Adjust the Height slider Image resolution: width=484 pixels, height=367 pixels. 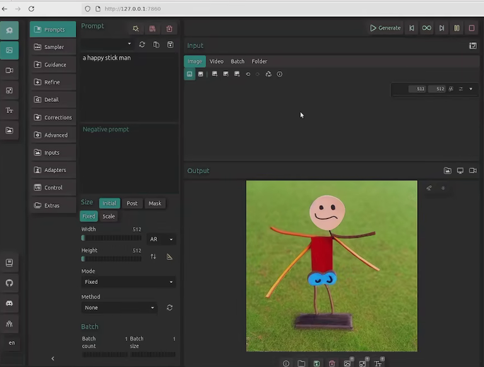pos(112,259)
